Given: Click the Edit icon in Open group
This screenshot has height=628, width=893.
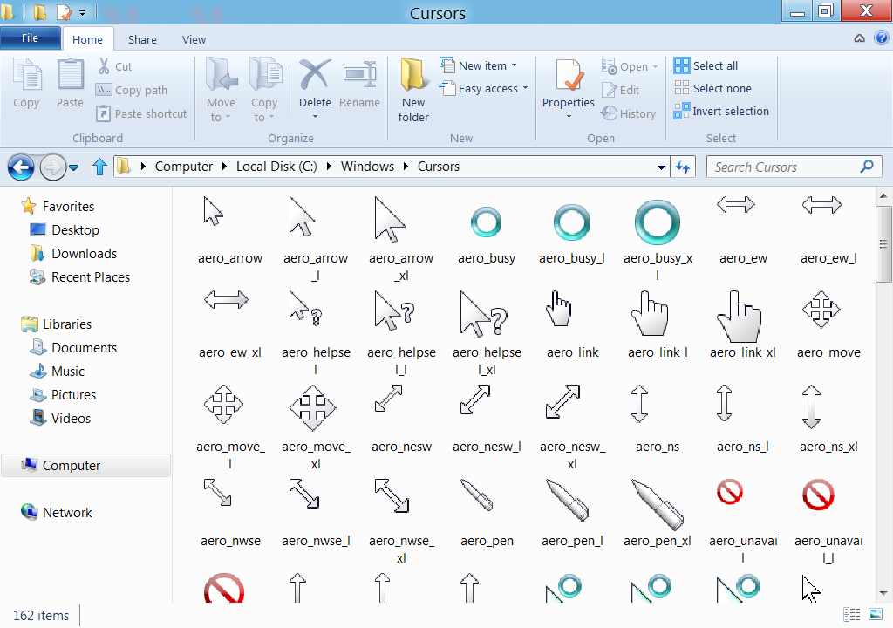Looking at the screenshot, I should click(x=610, y=90).
